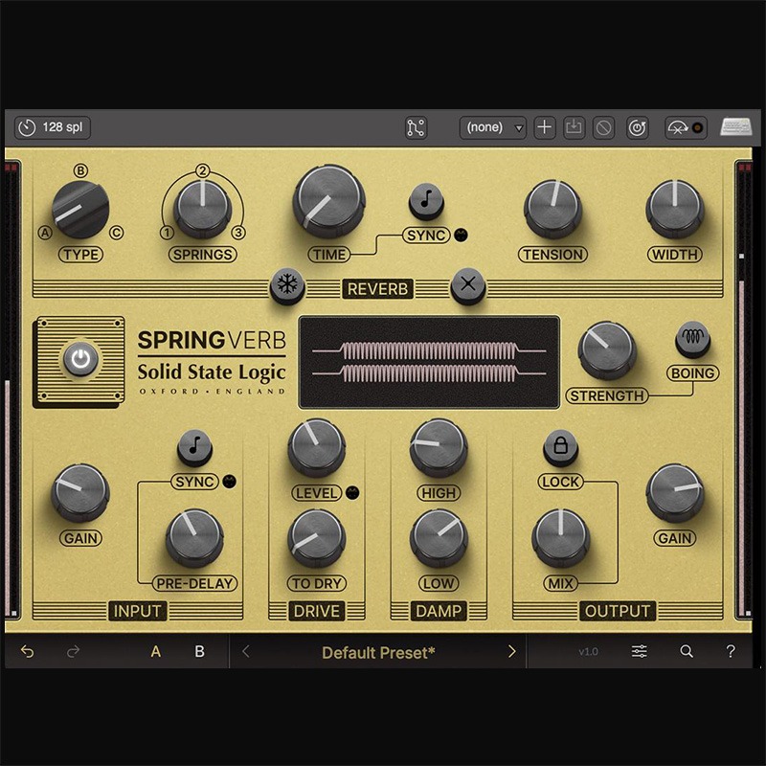Click the 128 spl latency indicator
Screen dimensions: 766x766
(x=53, y=128)
